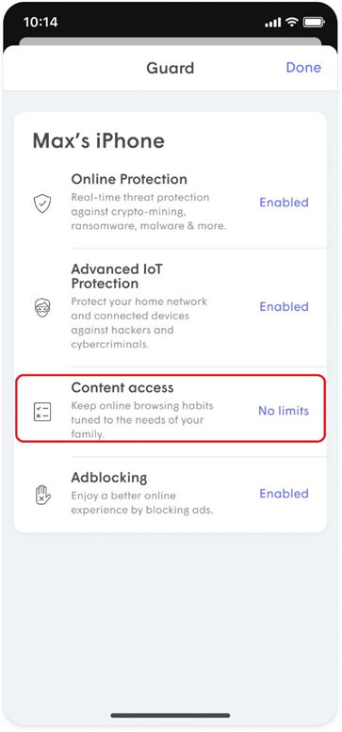Open the No limits content access option
This screenshot has width=342, height=732.
(284, 411)
